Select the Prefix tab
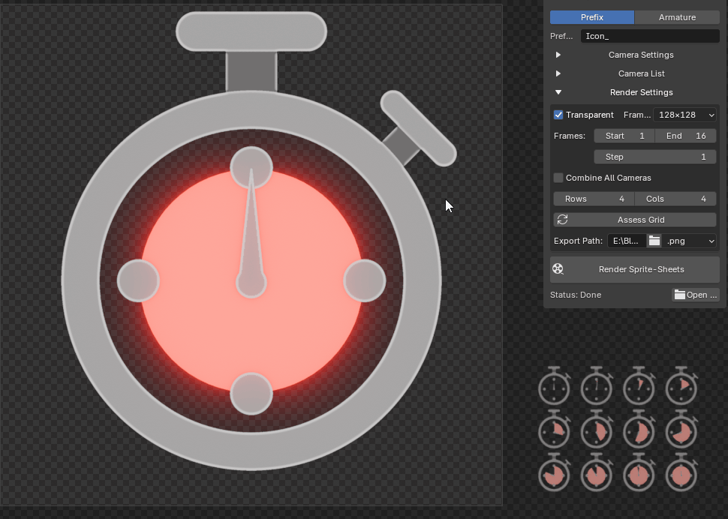 (x=592, y=17)
